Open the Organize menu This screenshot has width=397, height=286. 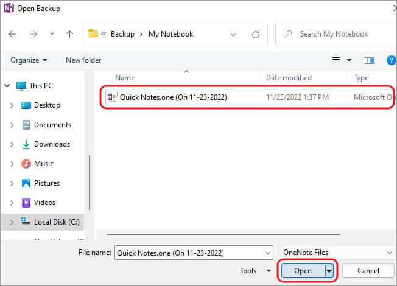pos(29,60)
